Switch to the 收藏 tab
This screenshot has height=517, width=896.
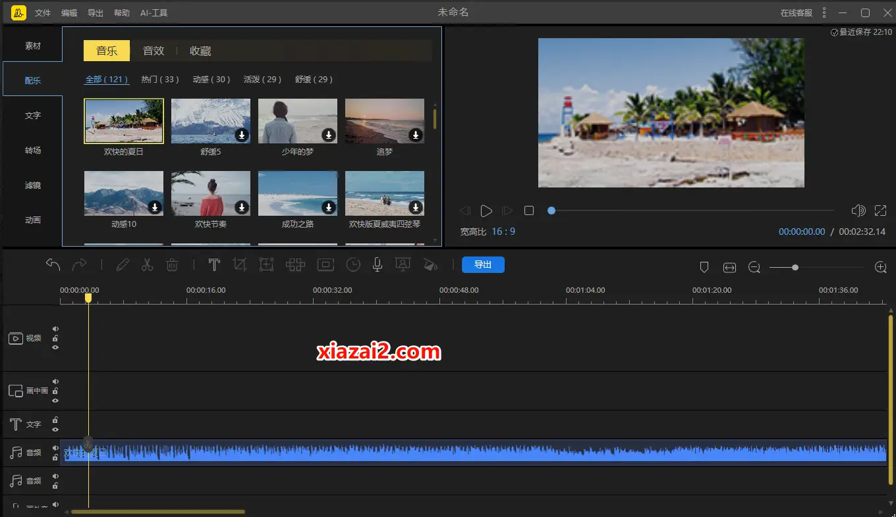pyautogui.click(x=200, y=51)
